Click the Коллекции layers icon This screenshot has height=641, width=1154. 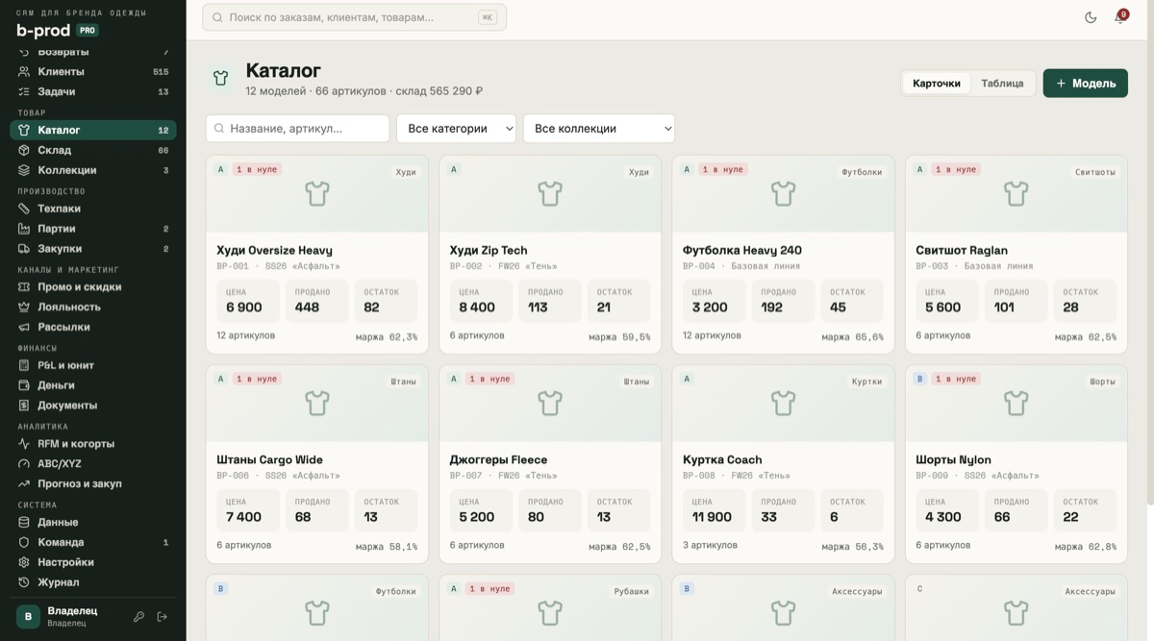pyautogui.click(x=24, y=170)
